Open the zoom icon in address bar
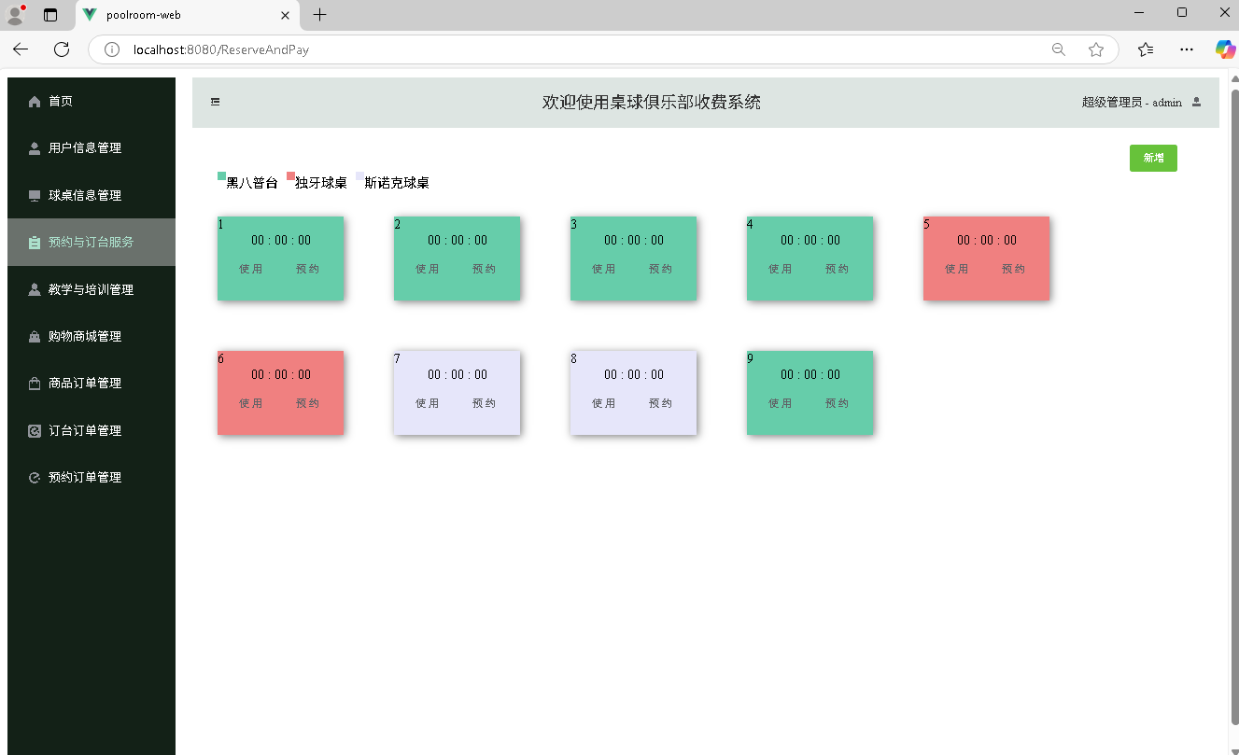This screenshot has width=1239, height=755. [x=1058, y=49]
